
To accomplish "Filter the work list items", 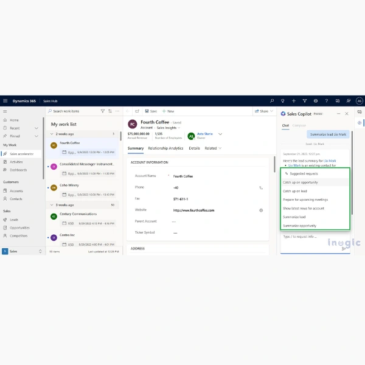I will [x=102, y=111].
